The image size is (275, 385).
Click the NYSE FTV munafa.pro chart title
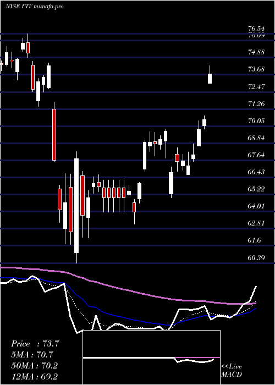(x=35, y=7)
